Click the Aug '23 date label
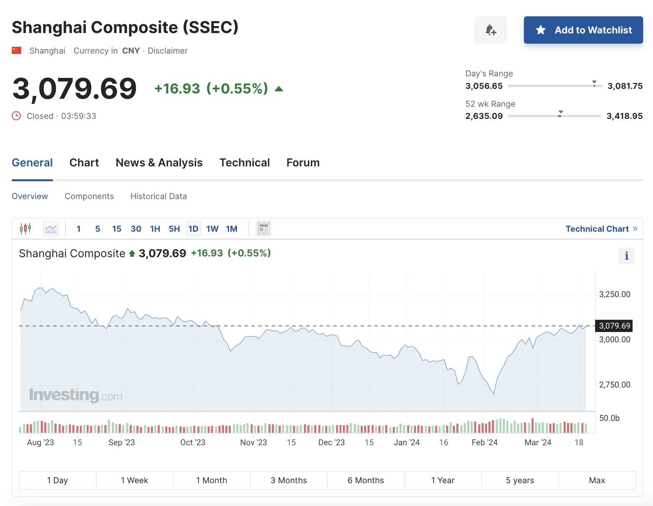The image size is (653, 506). coord(40,443)
